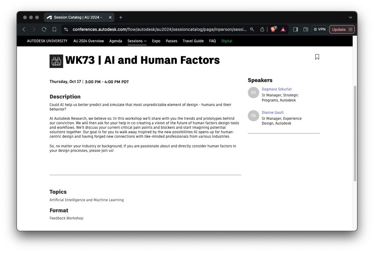Image resolution: width=374 pixels, height=253 pixels.
Task: Open the Update browser menu
Action: [342, 29]
